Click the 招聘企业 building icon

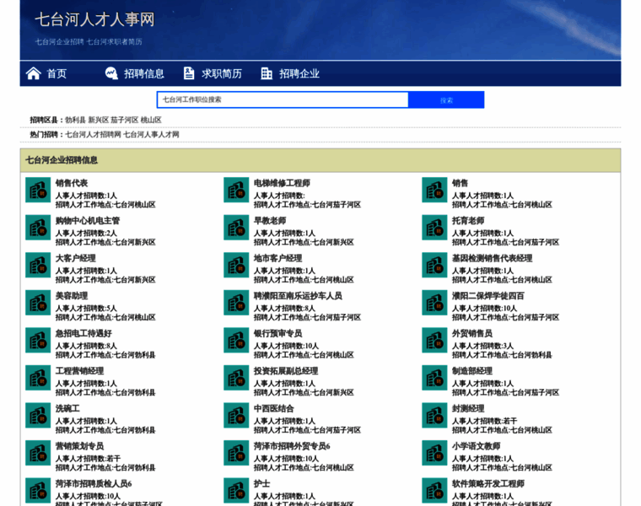tap(267, 73)
